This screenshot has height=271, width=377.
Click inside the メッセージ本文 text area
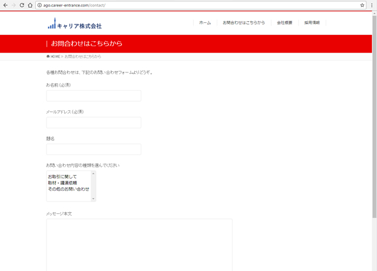(x=140, y=245)
